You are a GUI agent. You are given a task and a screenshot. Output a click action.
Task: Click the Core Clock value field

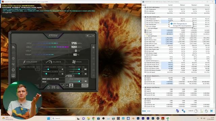click(61, 69)
